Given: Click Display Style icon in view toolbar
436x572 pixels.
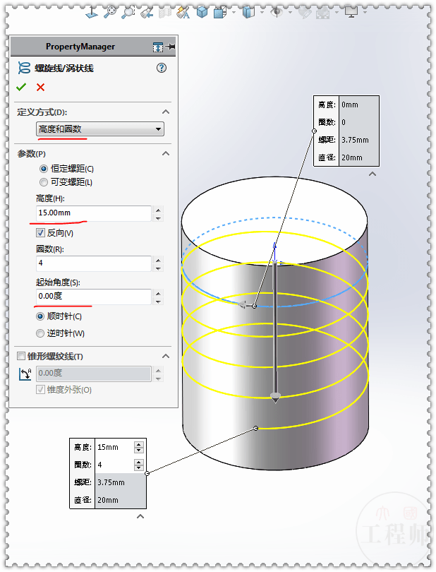Looking at the screenshot, I should pyautogui.click(x=221, y=13).
